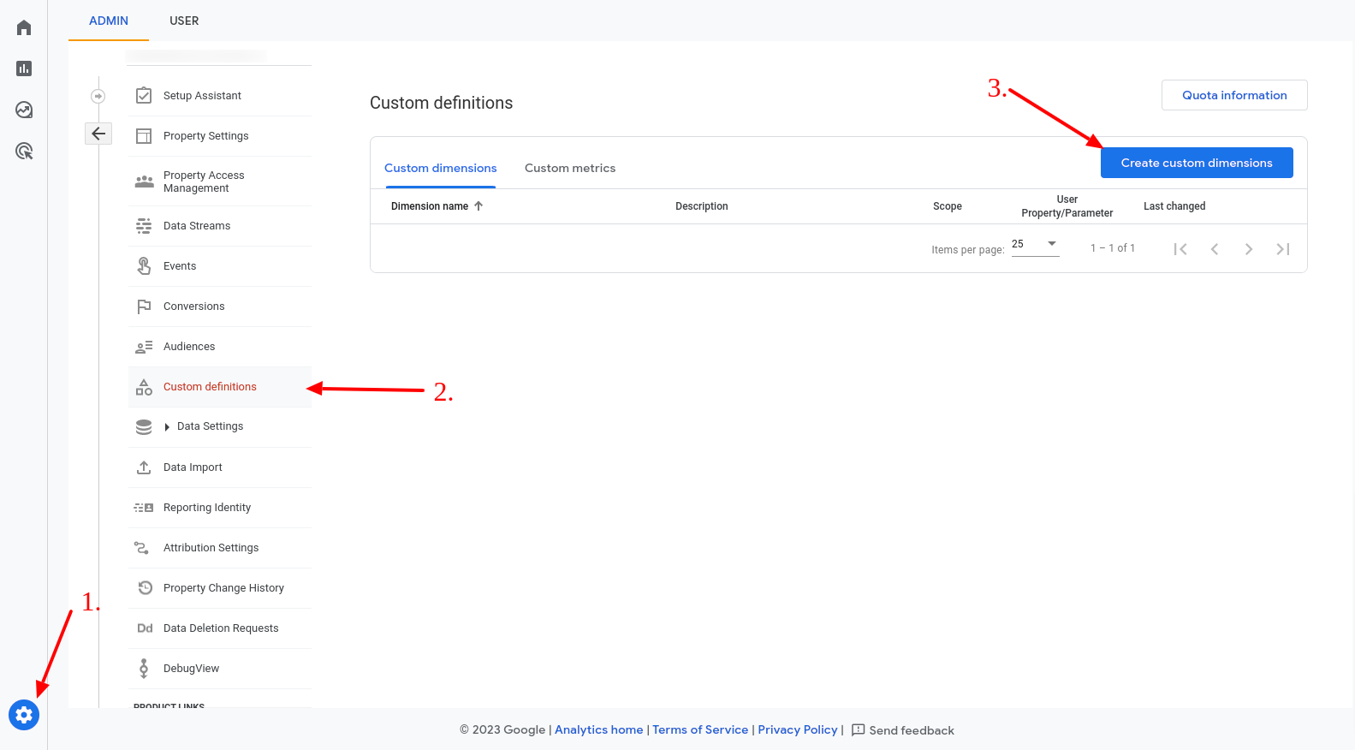This screenshot has height=750, width=1355.
Task: Sort by Dimension name arrow
Action: coord(478,206)
